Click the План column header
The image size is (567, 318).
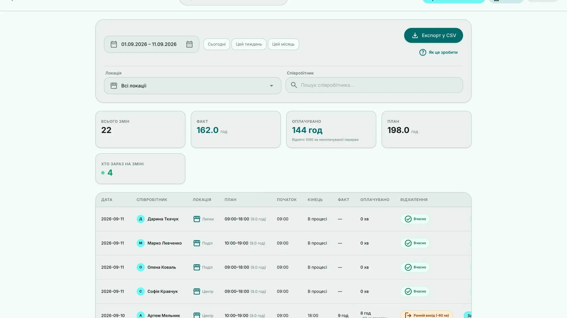click(230, 200)
